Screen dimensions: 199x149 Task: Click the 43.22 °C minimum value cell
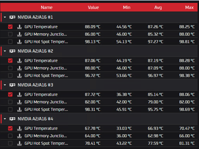pyautogui.click(x=124, y=143)
